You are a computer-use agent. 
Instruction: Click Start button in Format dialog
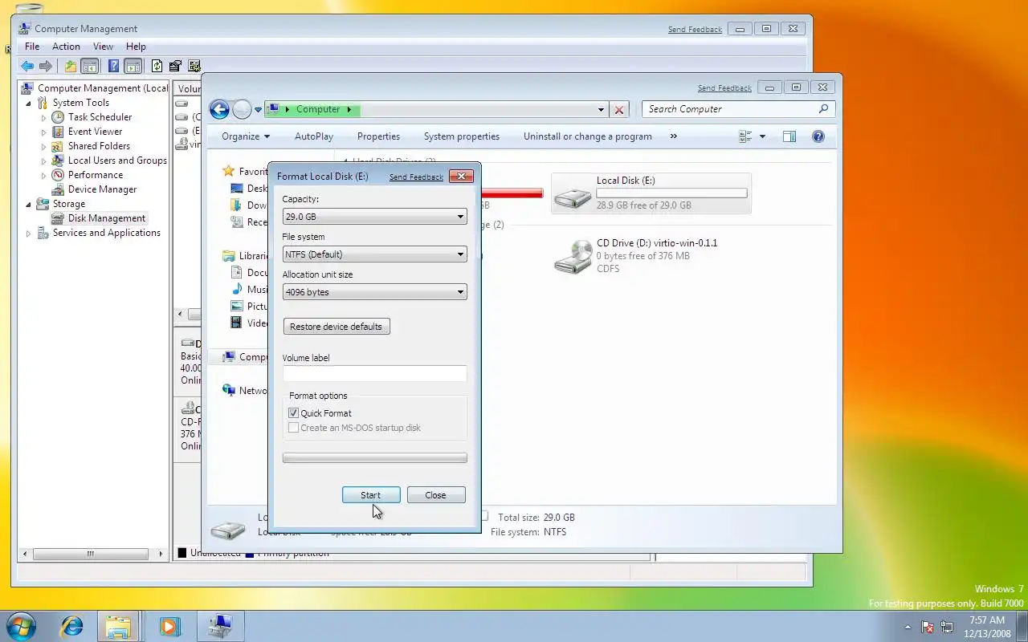pyautogui.click(x=370, y=495)
